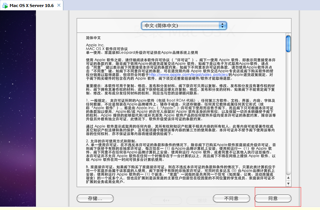This screenshot has height=210, width=320.
Task: Click the Apple Inc. text line
Action: pos(95,45)
